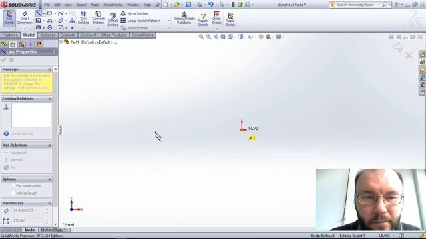Switch to the Evaluate tab
Screen dimensions: 426x239
(x=68, y=35)
